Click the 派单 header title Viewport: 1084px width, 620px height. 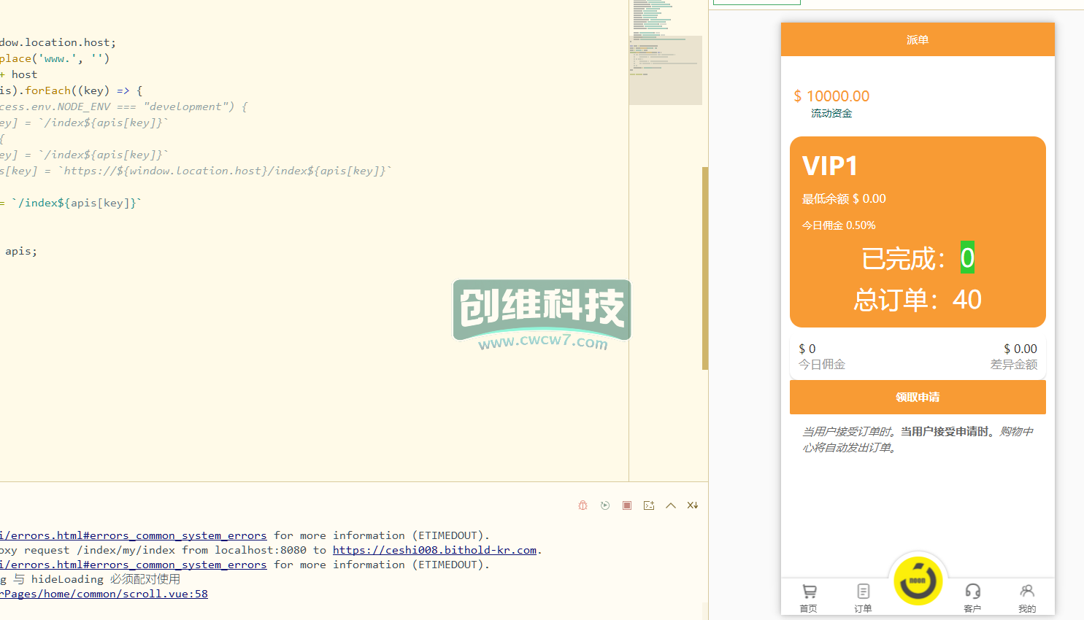coord(918,40)
